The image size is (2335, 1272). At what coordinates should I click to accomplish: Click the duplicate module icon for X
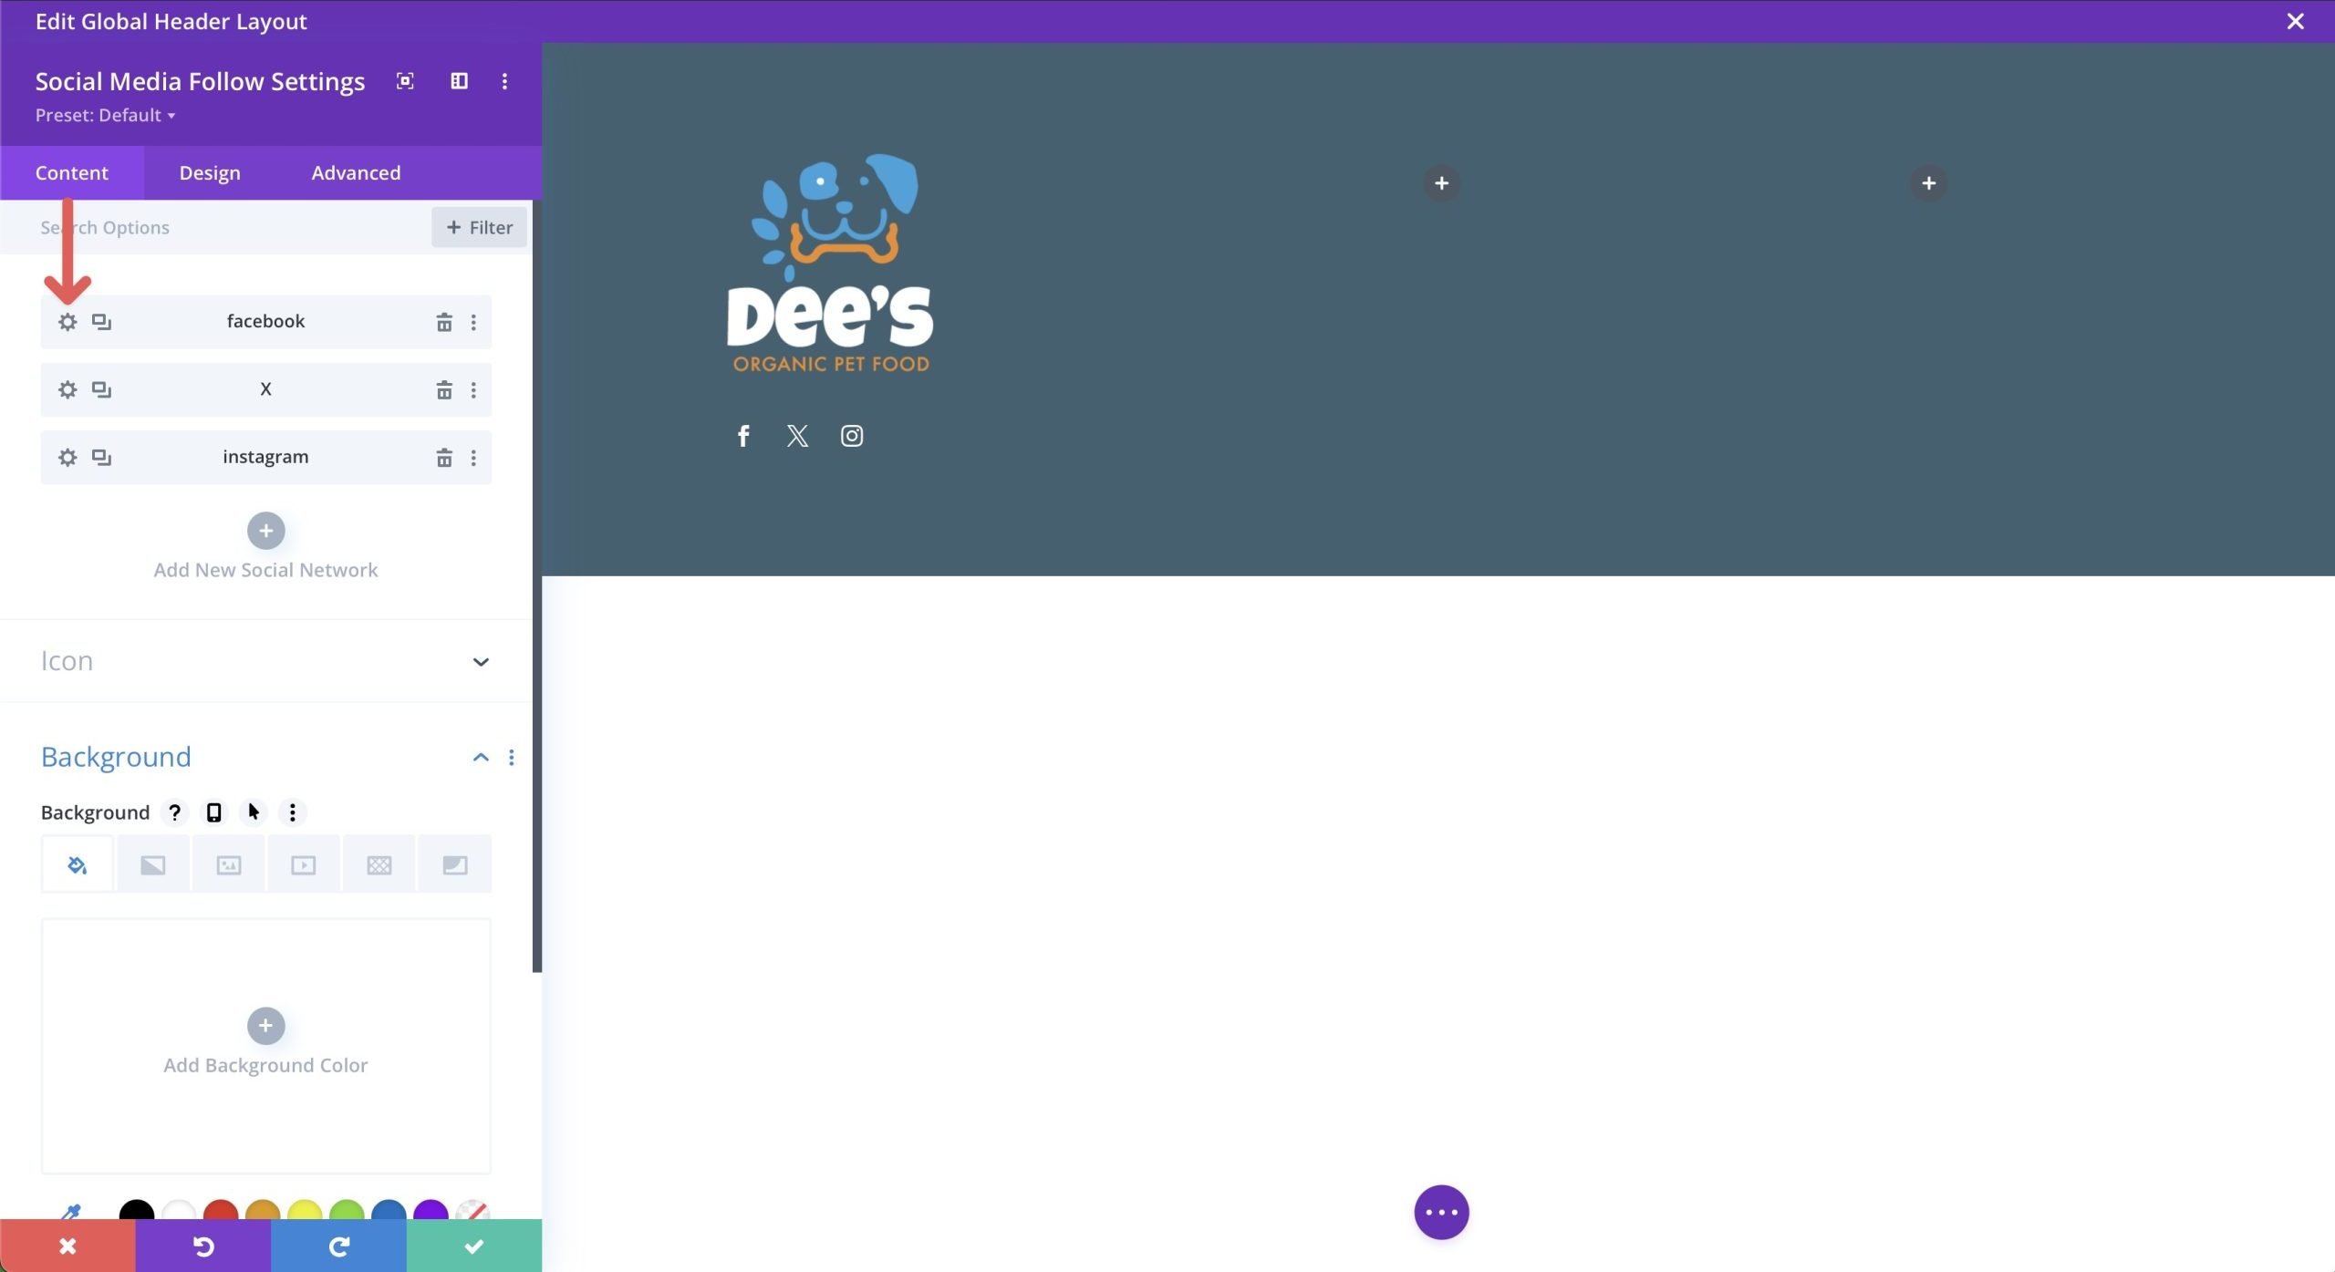[x=100, y=388]
